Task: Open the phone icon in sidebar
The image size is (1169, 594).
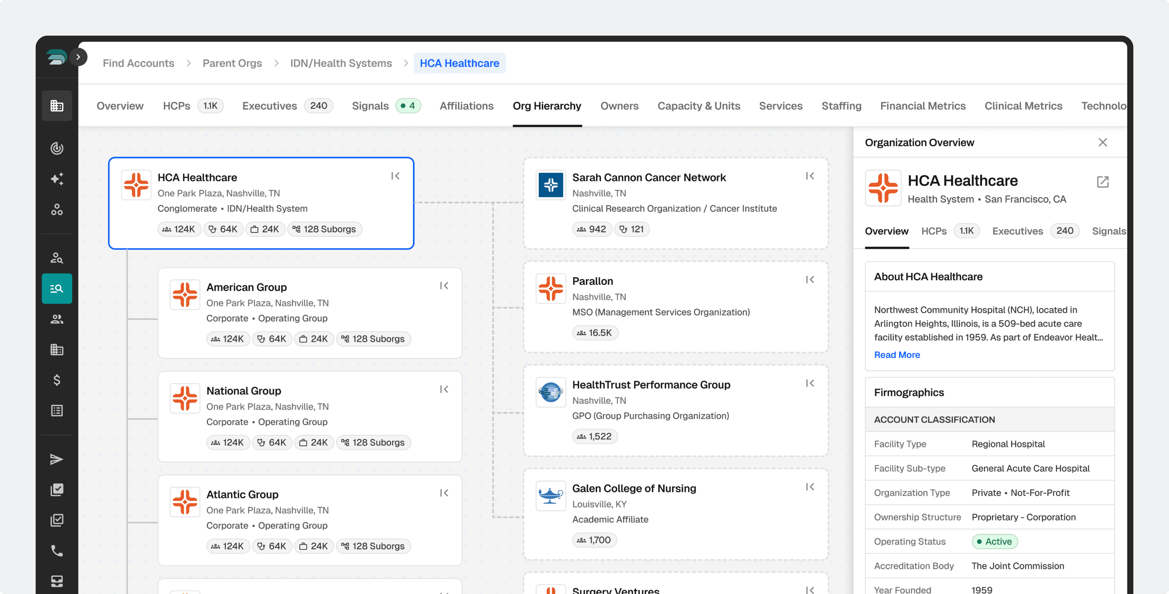Action: 57,551
